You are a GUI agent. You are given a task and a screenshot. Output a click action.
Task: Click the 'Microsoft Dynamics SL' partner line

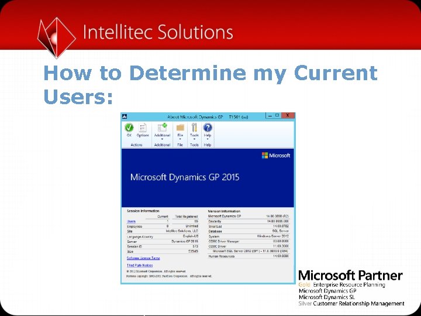[327, 297]
